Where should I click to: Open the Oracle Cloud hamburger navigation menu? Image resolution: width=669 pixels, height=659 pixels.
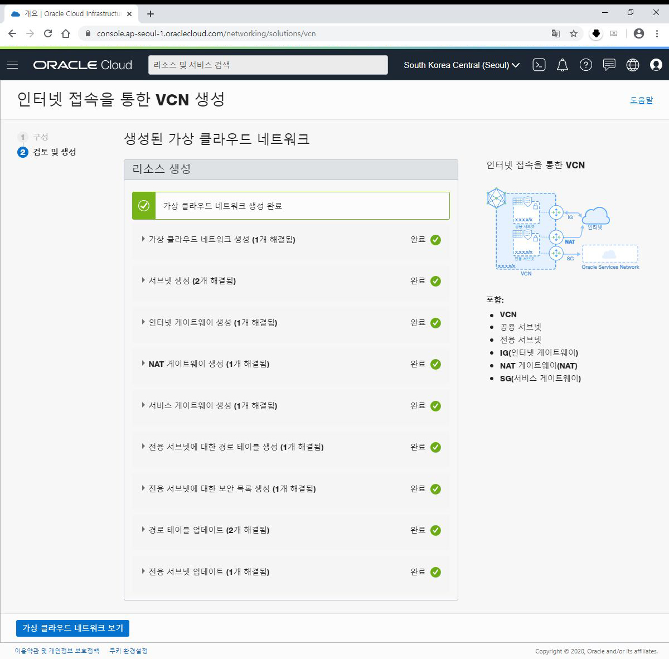point(12,65)
